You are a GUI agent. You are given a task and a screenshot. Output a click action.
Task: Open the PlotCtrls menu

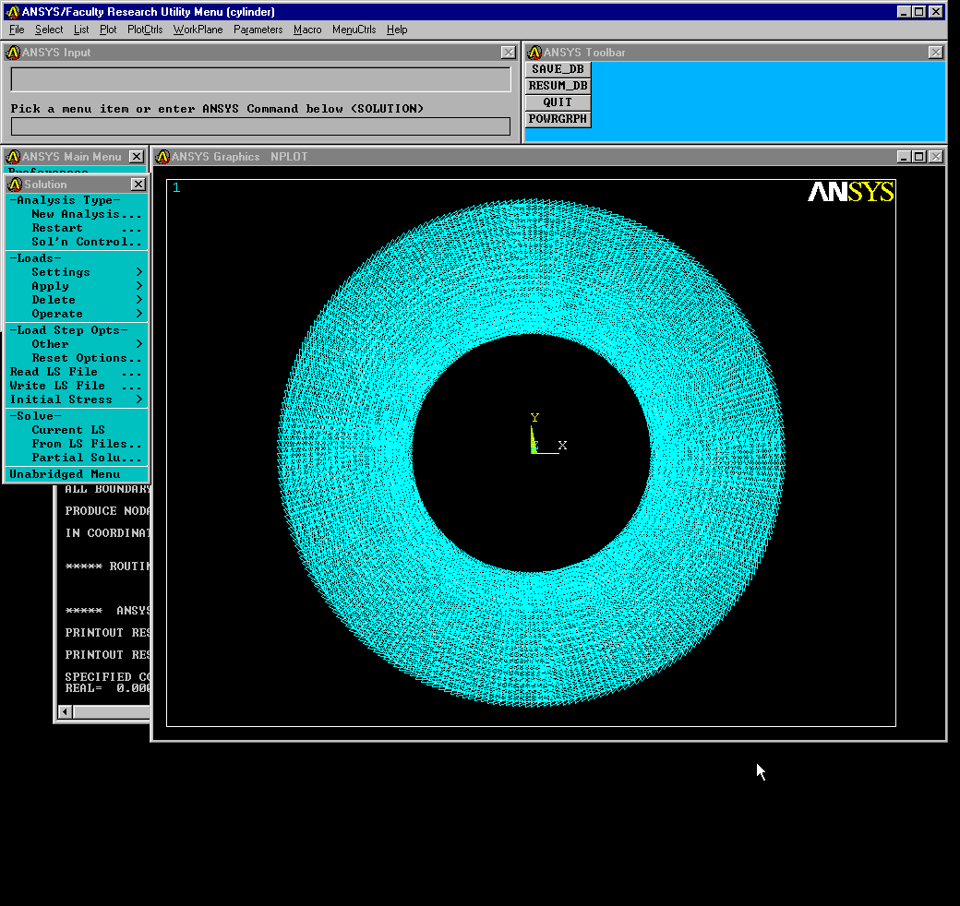pyautogui.click(x=145, y=30)
